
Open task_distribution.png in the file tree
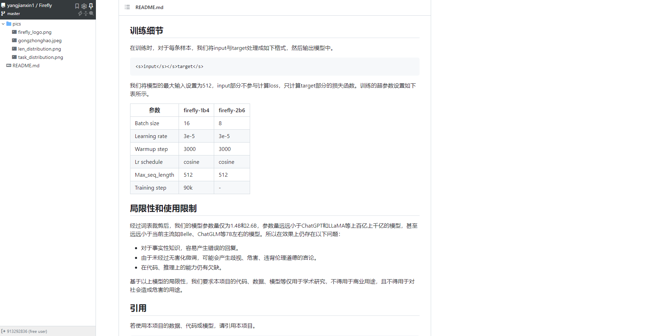[x=40, y=57]
